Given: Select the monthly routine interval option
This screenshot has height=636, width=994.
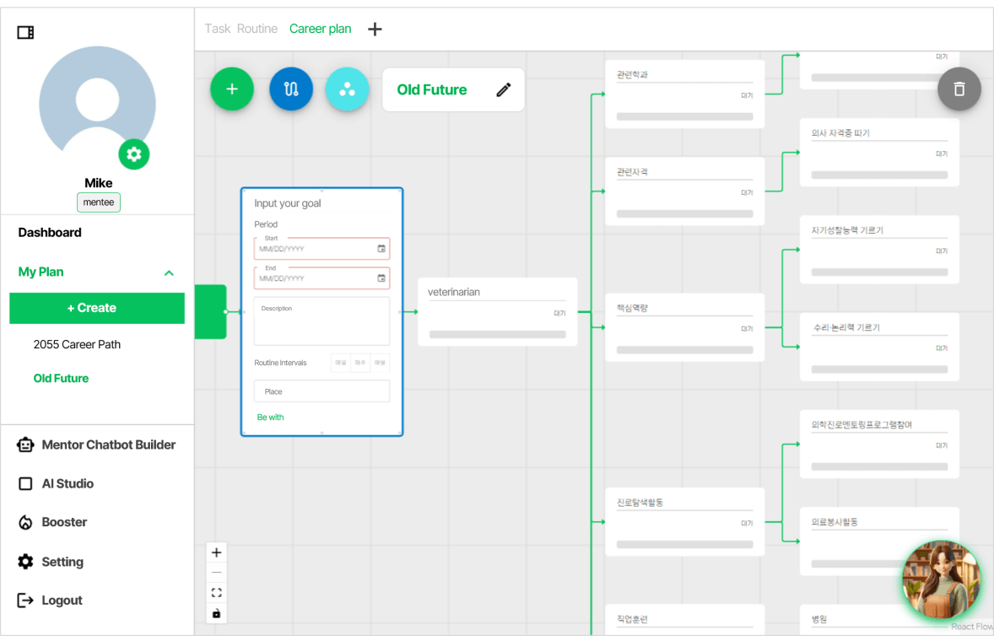Looking at the screenshot, I should [x=380, y=363].
